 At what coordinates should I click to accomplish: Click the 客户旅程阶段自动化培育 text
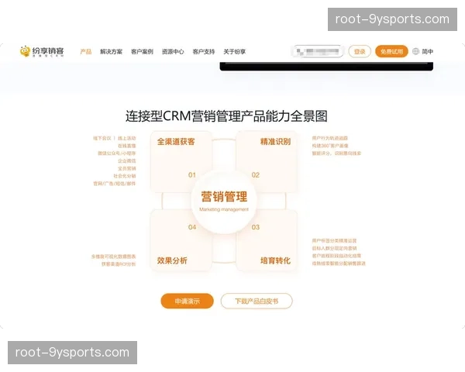pyautogui.click(x=336, y=256)
